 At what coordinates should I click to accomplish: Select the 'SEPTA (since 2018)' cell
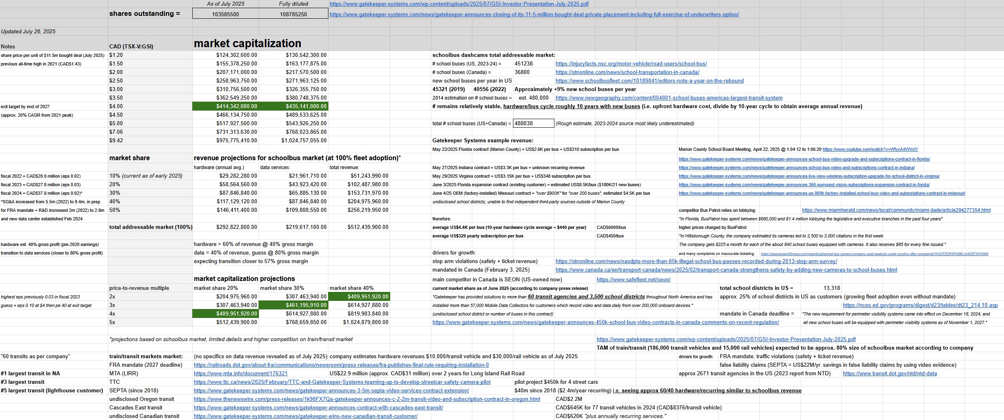(x=150, y=391)
